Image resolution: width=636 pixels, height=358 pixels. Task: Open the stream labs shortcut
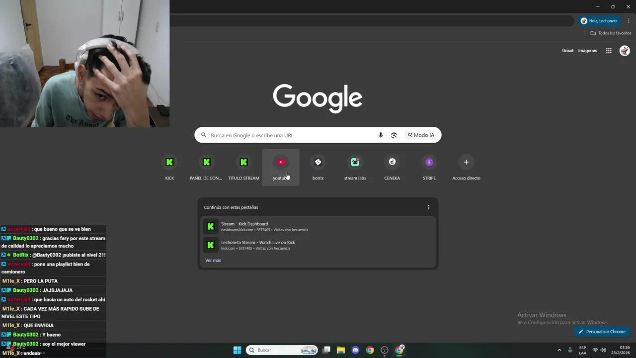pos(355,168)
